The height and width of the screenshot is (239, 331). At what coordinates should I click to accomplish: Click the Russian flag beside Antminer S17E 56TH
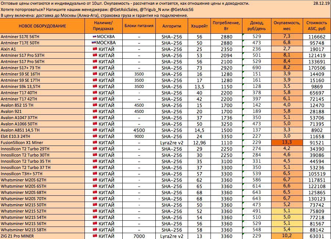point(94,36)
